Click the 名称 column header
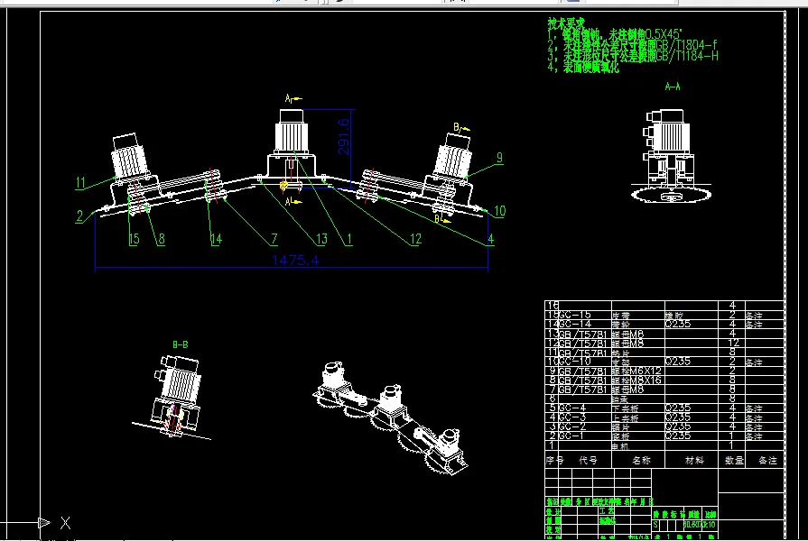 pos(641,460)
